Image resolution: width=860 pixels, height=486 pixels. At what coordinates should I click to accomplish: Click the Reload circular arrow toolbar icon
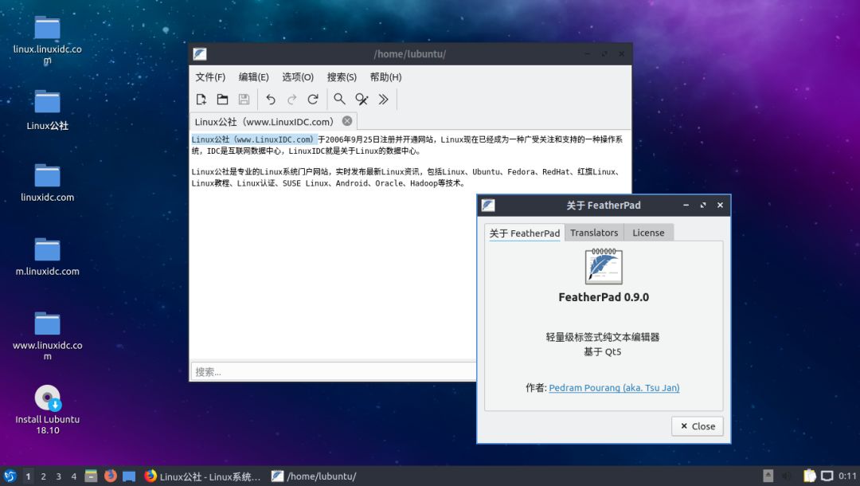point(313,100)
